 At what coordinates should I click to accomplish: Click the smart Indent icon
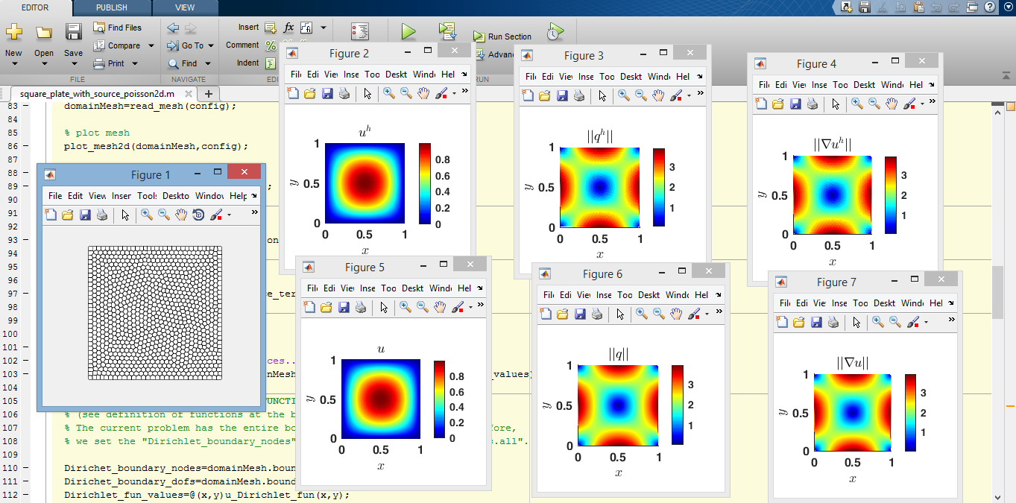click(x=270, y=63)
